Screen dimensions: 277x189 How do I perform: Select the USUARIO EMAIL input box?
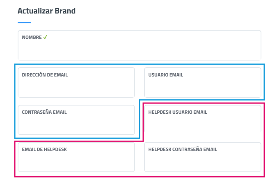[203, 86]
